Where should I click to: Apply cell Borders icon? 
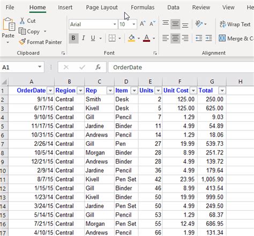click(112, 38)
